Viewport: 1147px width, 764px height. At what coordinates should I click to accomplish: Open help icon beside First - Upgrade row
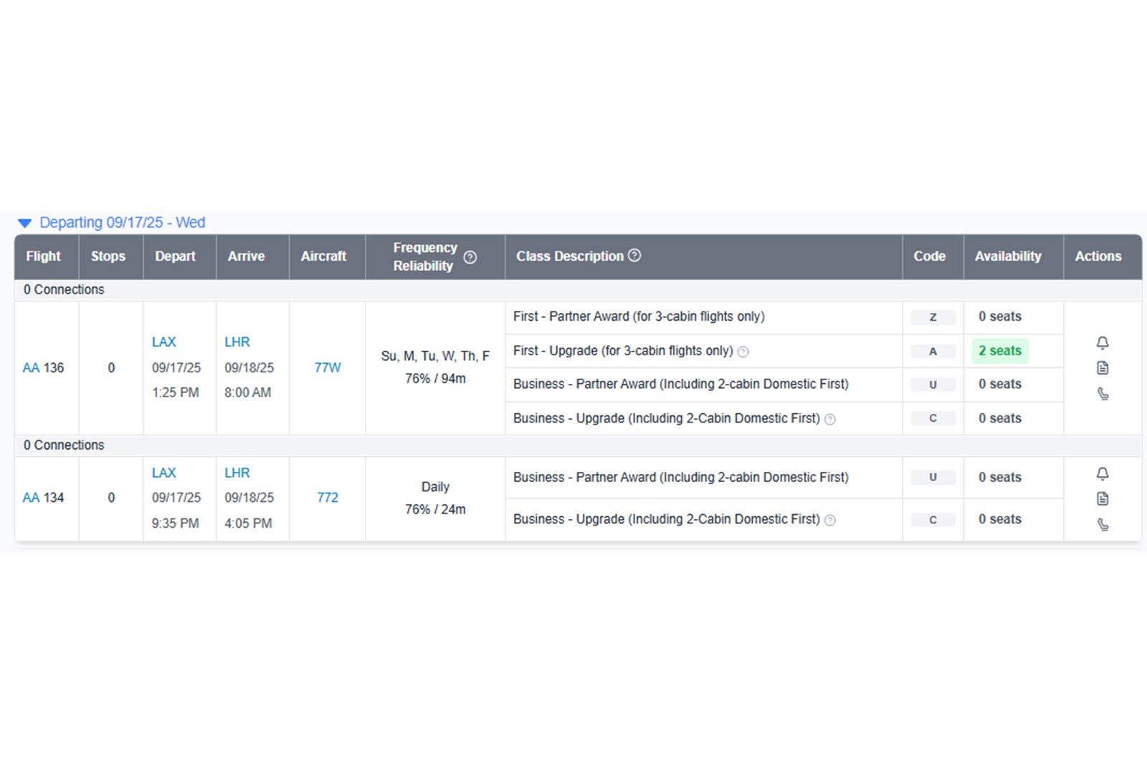(x=743, y=352)
